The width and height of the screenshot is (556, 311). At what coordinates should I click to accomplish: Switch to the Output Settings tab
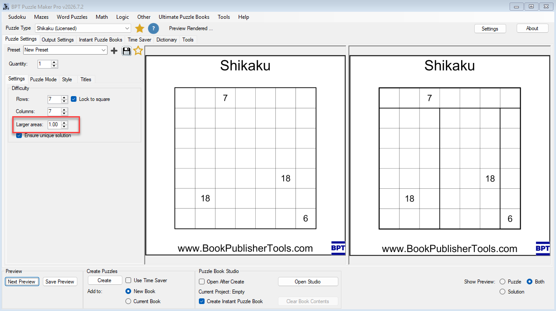tap(58, 40)
